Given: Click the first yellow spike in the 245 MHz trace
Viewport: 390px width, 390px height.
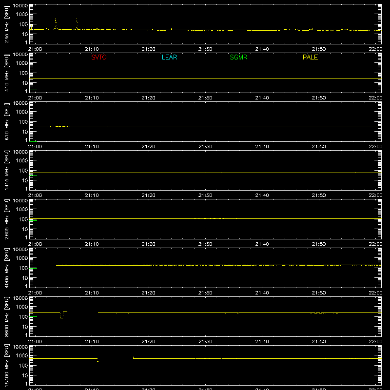Looking at the screenshot, I should click(56, 23).
